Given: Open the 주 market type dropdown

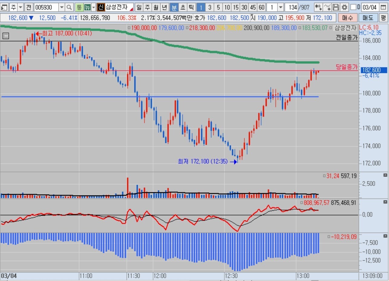Looking at the screenshot, I should click(20, 7).
